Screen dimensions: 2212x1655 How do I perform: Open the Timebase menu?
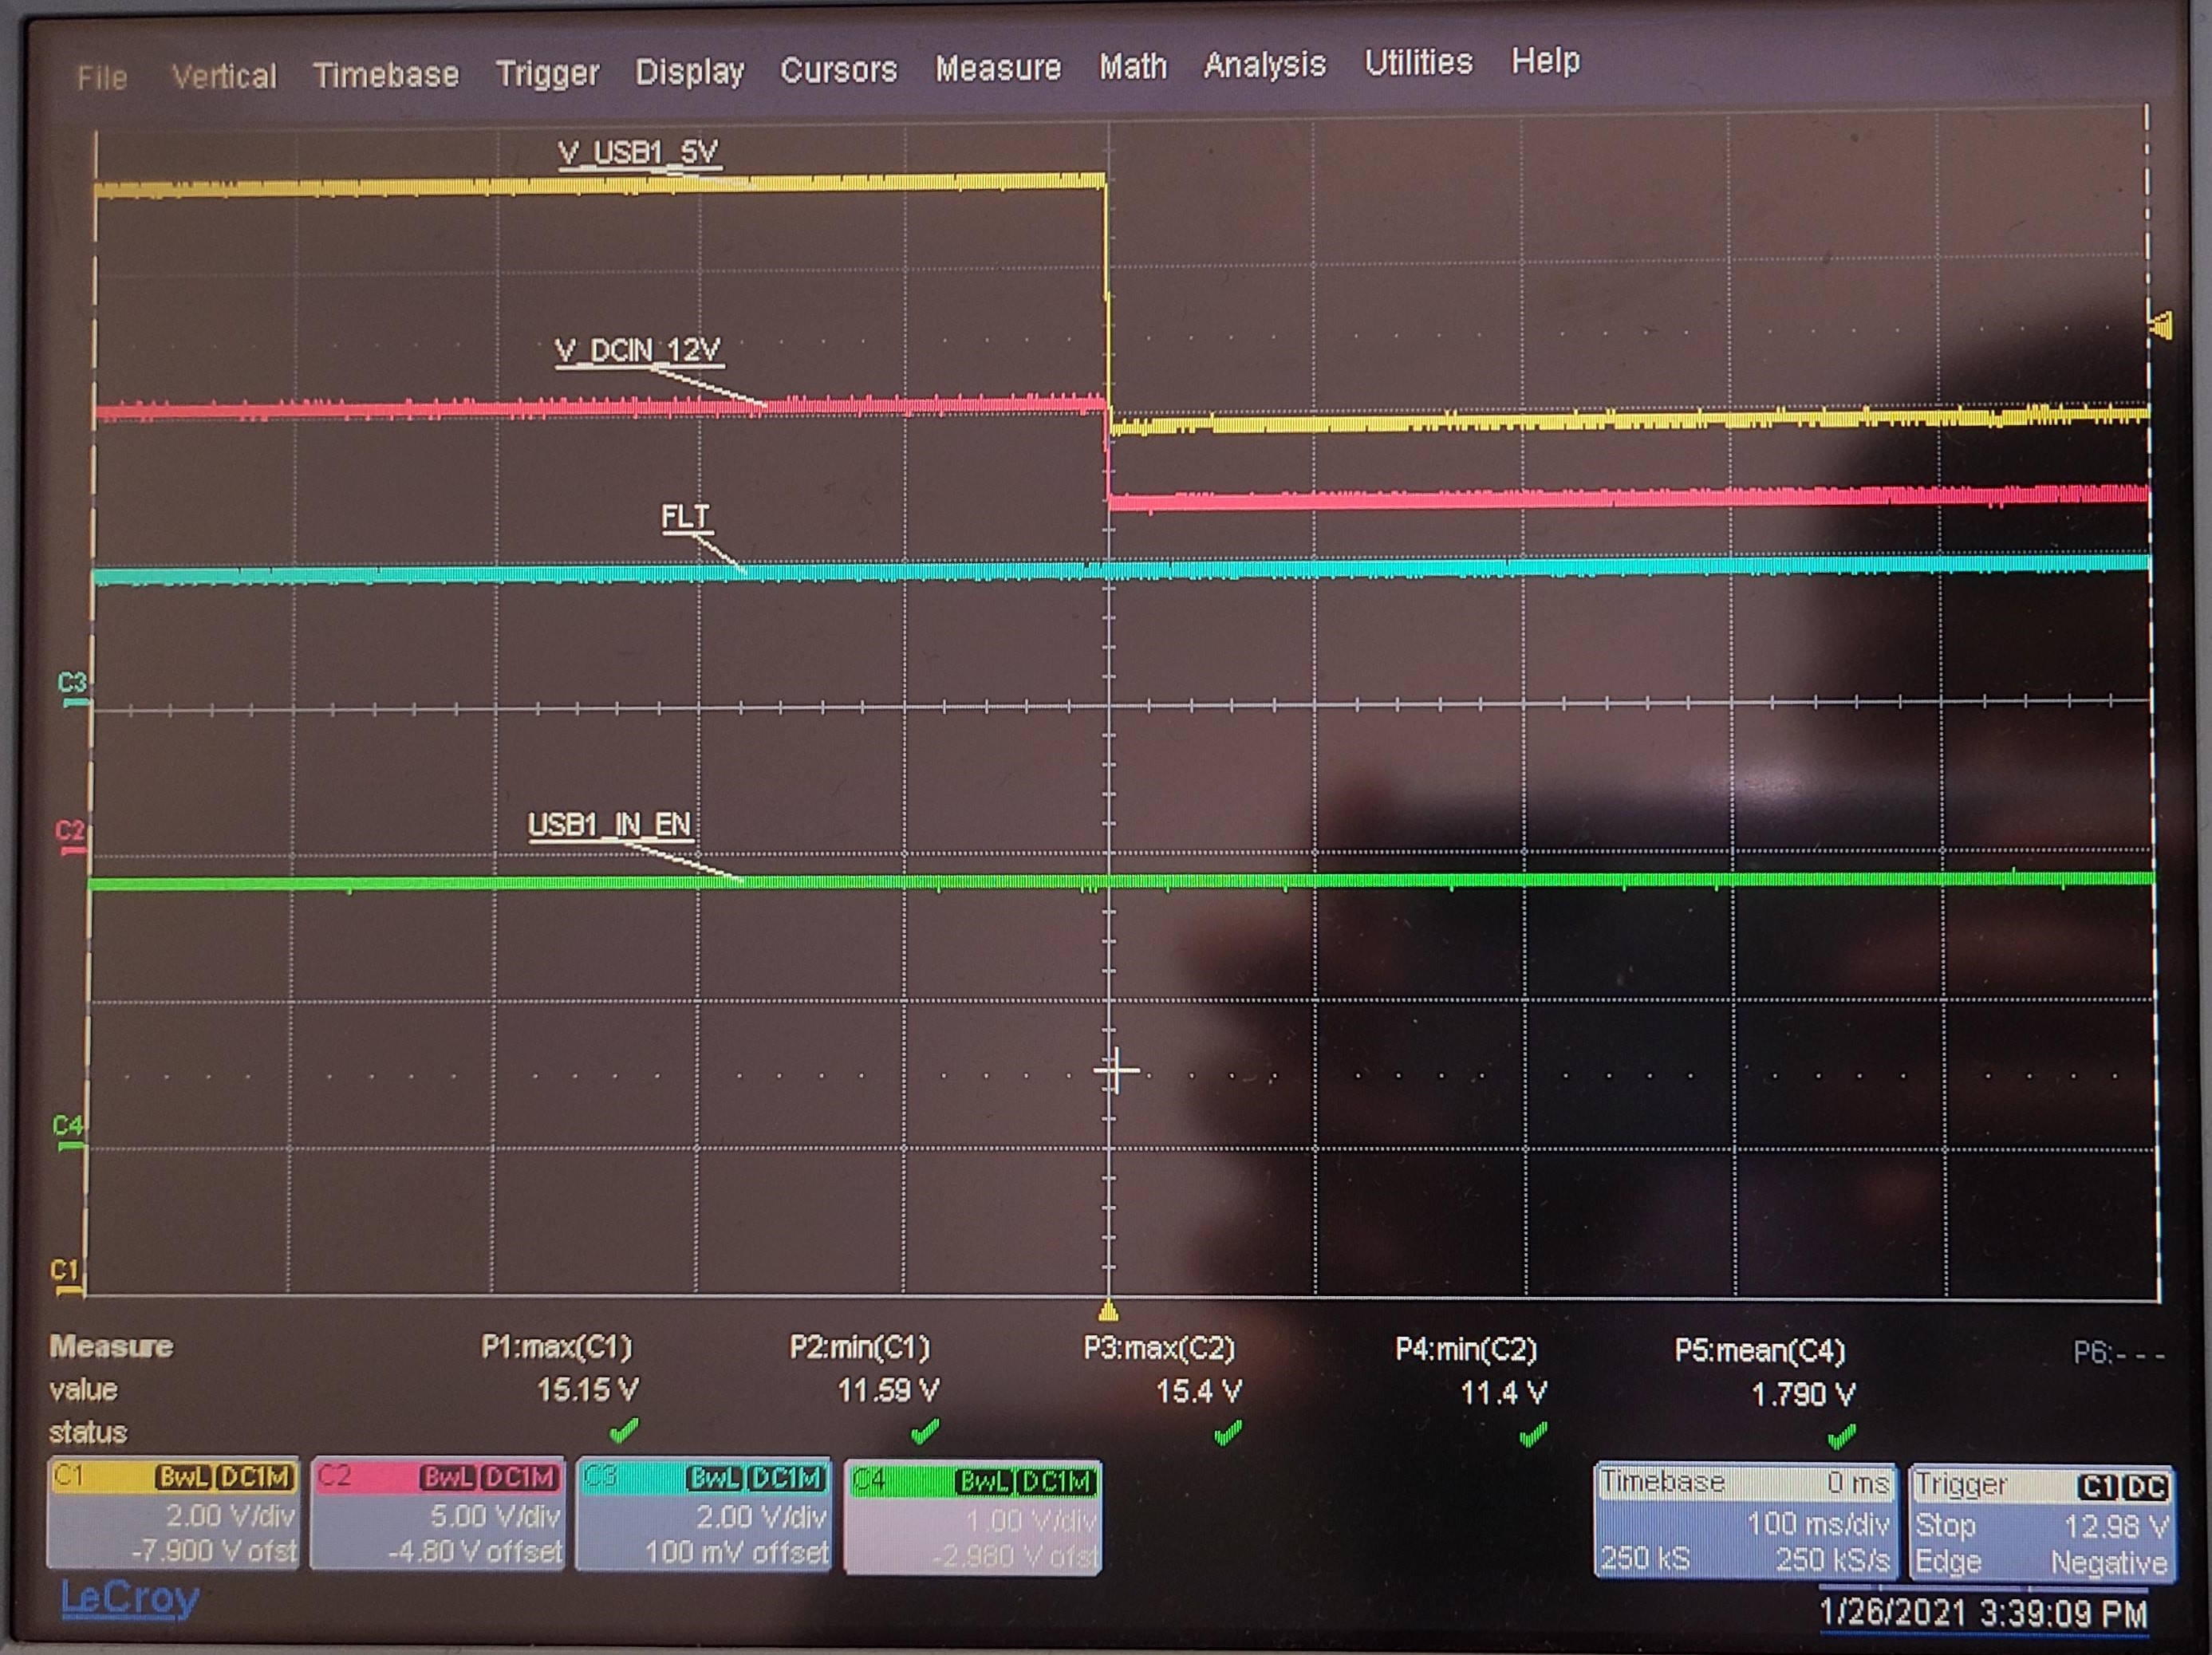click(386, 74)
